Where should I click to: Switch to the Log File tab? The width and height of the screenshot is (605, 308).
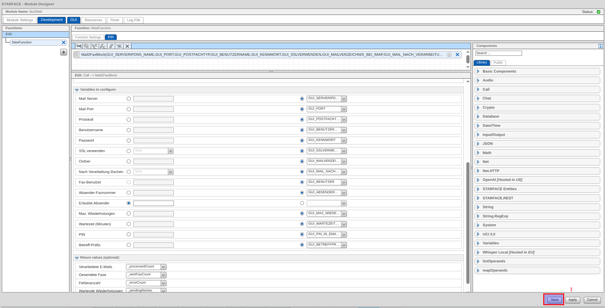(x=133, y=20)
